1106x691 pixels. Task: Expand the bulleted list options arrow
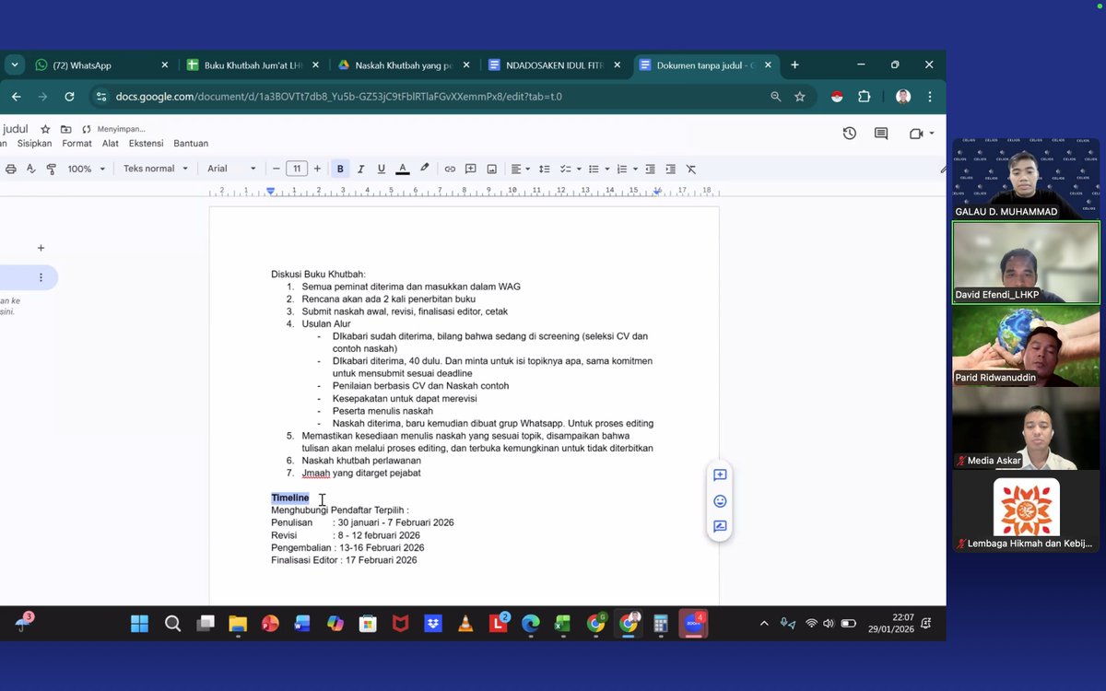606,169
